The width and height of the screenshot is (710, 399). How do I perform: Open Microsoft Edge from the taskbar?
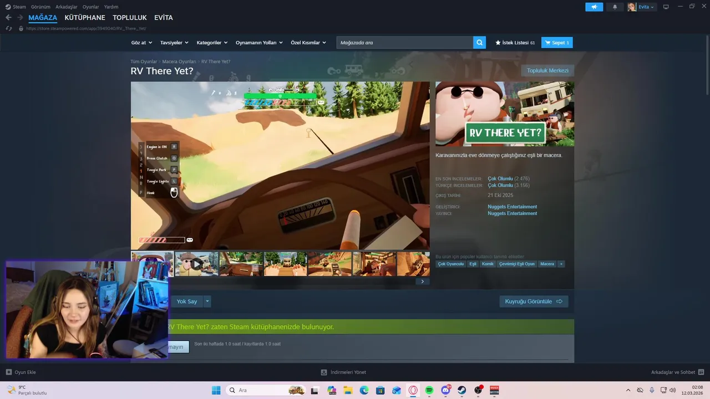pos(364,390)
